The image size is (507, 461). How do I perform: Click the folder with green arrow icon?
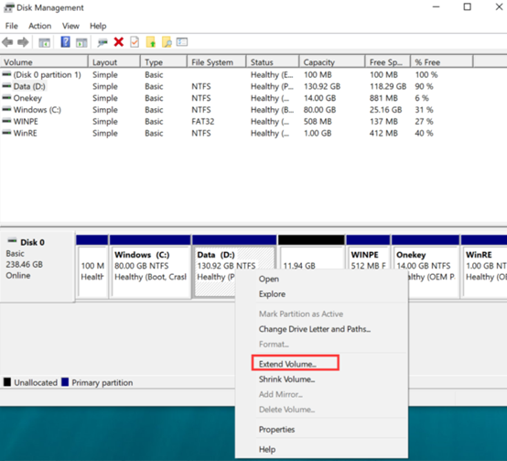151,42
